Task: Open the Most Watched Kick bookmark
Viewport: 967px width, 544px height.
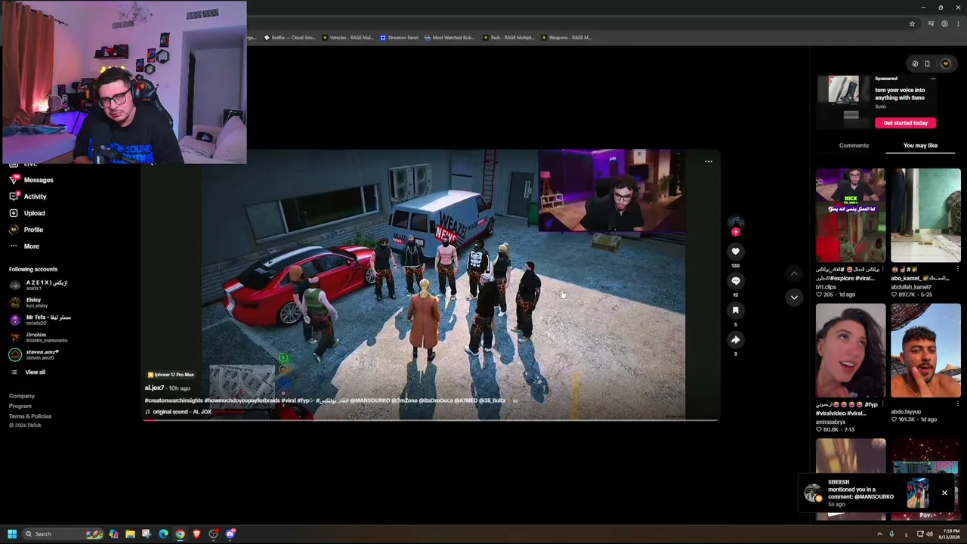Action: coord(450,38)
